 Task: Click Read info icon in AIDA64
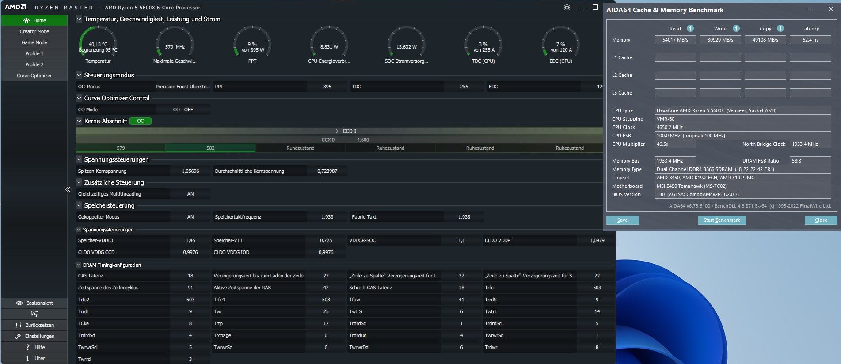pyautogui.click(x=690, y=28)
